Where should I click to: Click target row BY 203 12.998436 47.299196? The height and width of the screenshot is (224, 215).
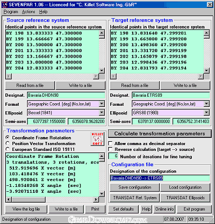[149, 62]
